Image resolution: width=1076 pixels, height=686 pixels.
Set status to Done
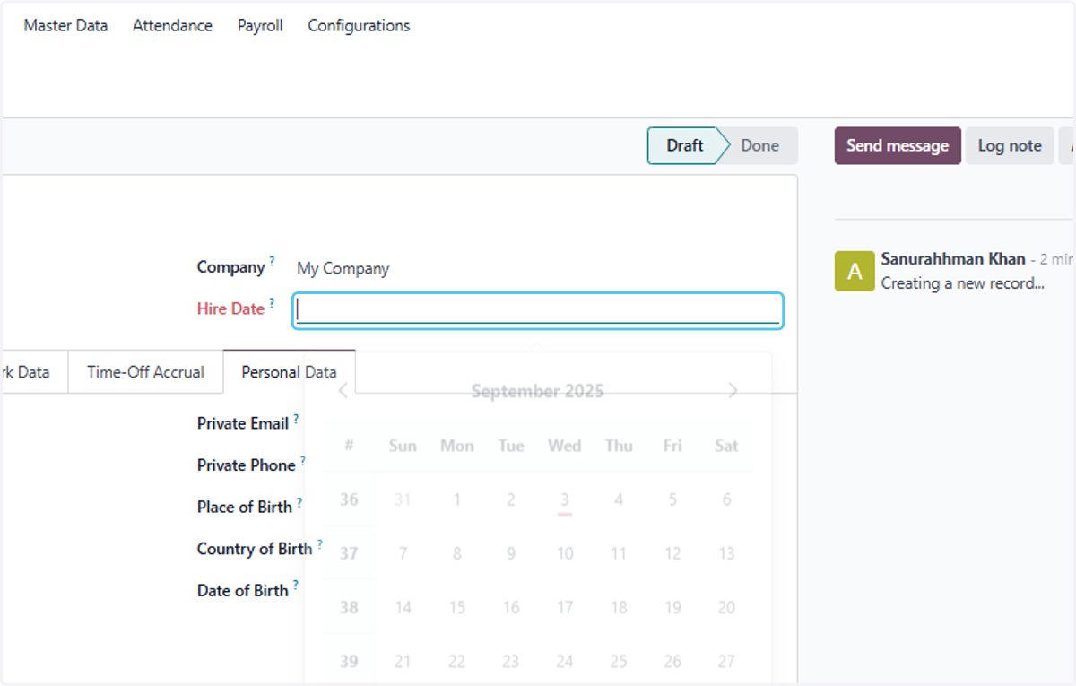pyautogui.click(x=759, y=145)
